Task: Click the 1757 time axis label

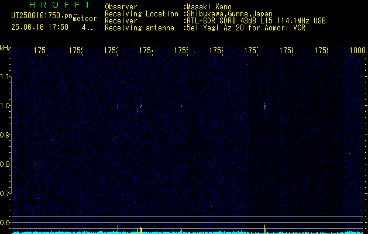Action: (252, 50)
